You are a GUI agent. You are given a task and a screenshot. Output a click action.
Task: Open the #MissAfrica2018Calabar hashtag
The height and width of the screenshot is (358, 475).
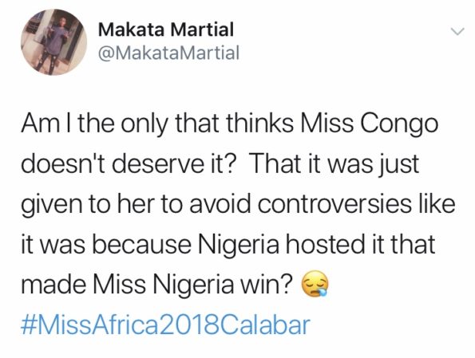pos(166,325)
